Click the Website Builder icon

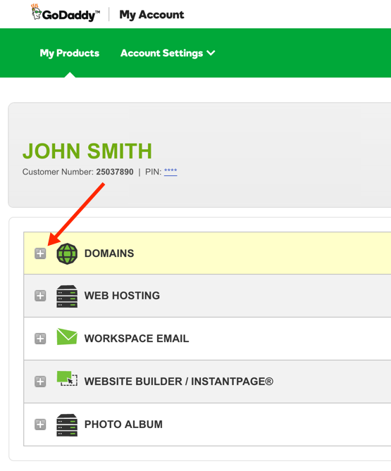(67, 379)
